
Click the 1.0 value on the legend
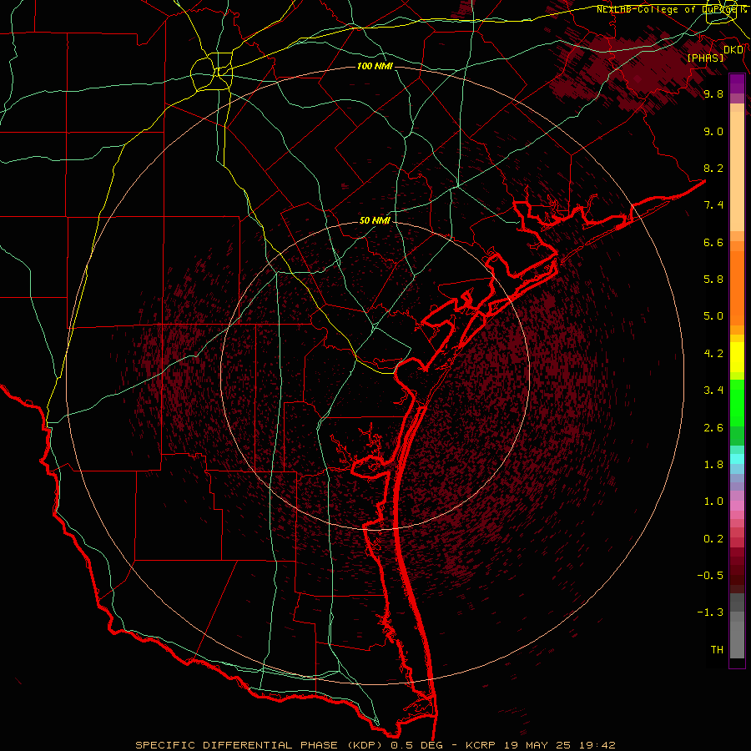(x=713, y=502)
